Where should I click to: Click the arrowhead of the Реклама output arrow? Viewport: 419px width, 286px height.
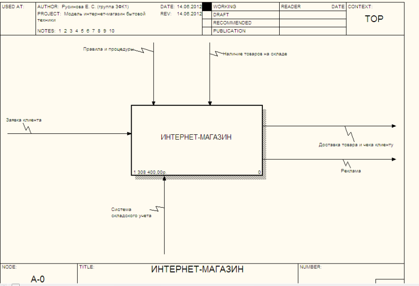point(394,159)
